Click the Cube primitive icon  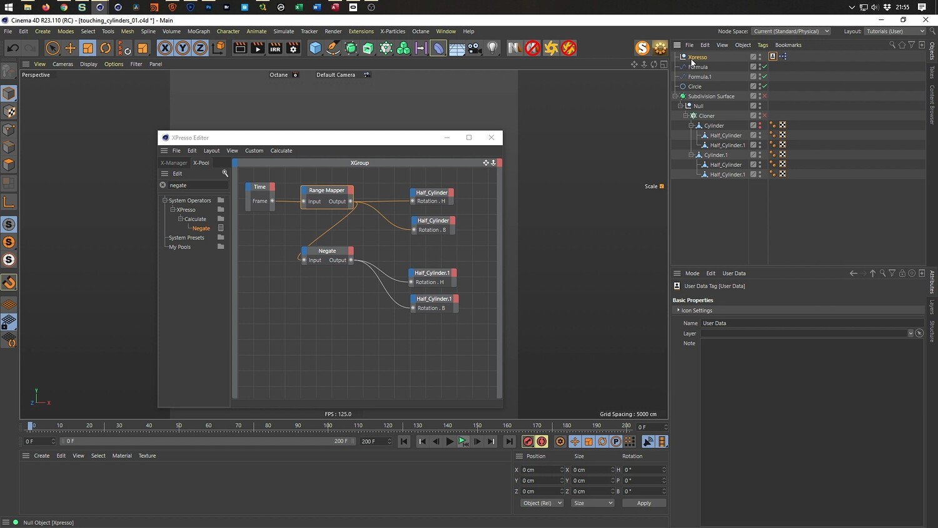click(316, 48)
